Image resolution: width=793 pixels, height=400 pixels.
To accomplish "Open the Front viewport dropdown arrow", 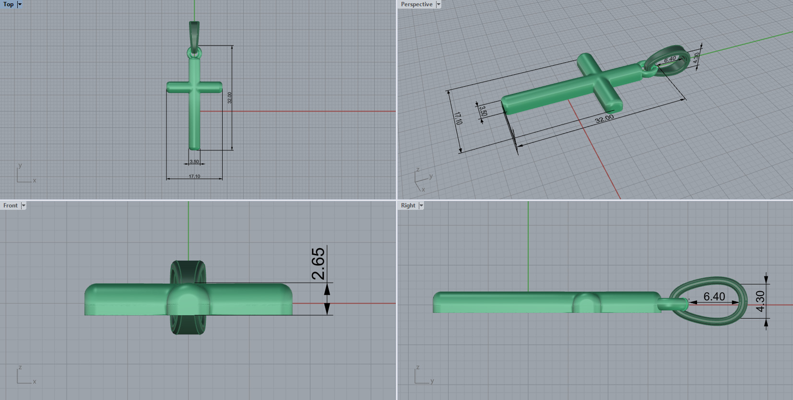I will coord(24,206).
